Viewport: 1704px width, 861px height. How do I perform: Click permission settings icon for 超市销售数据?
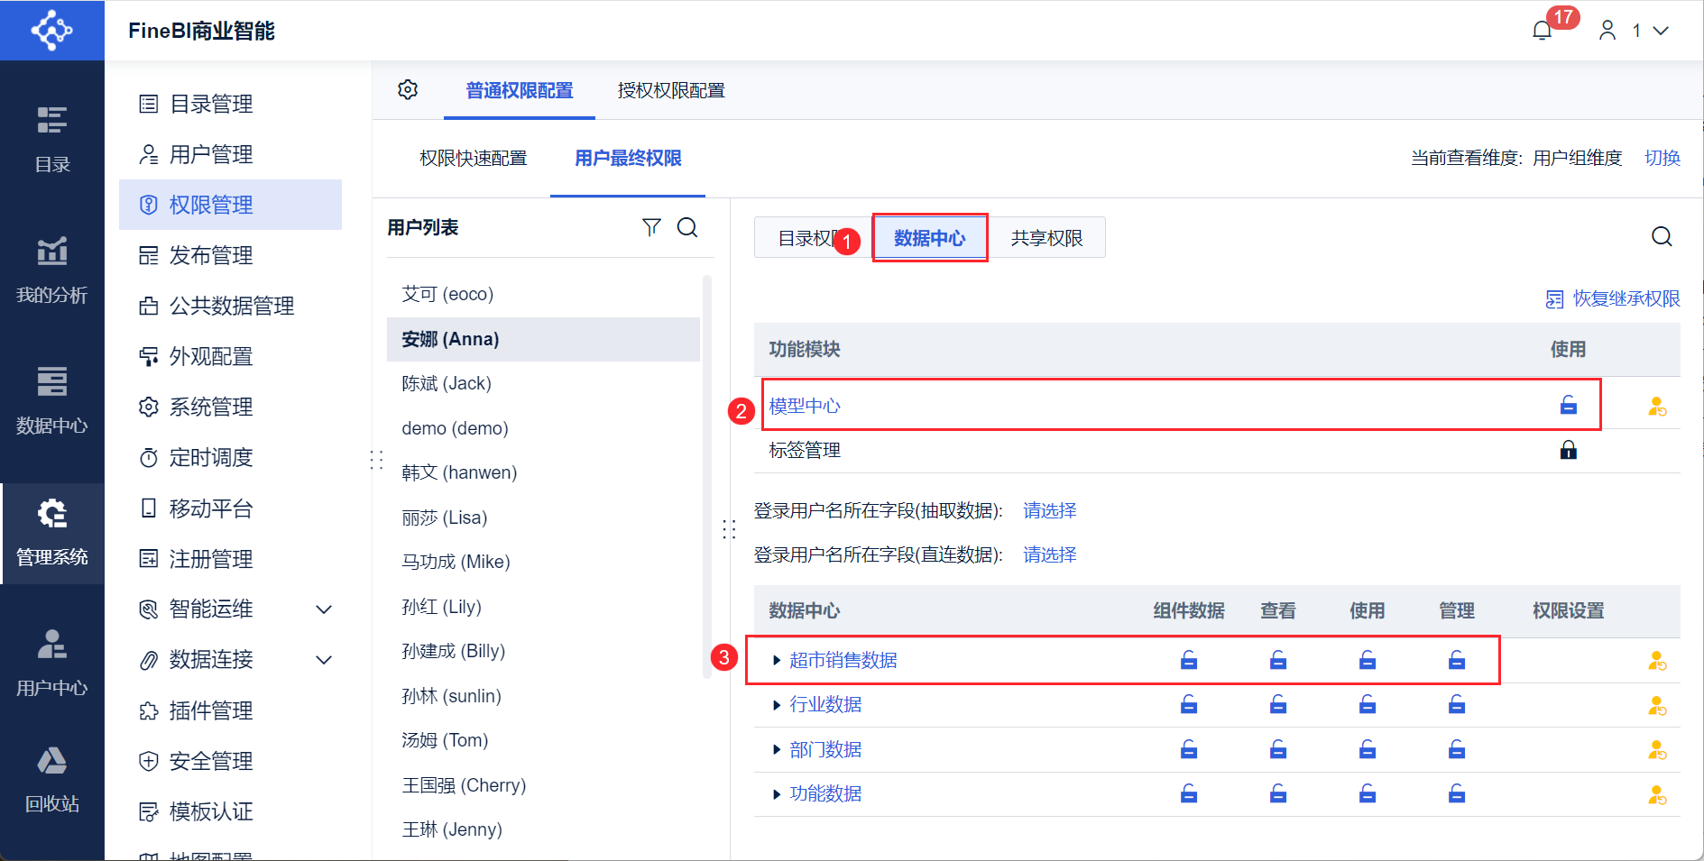coord(1657,661)
